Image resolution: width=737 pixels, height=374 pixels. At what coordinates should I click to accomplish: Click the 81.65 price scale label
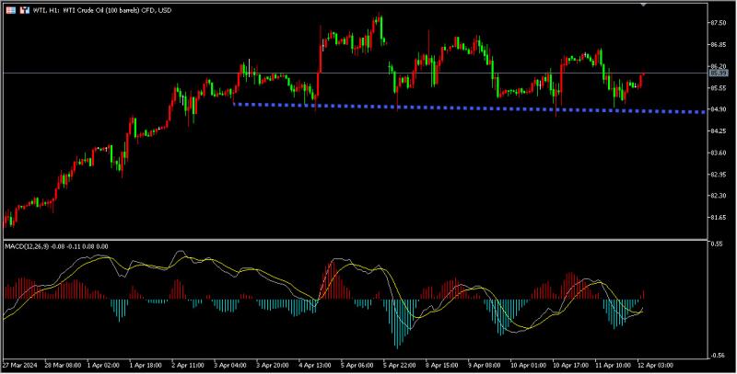719,218
